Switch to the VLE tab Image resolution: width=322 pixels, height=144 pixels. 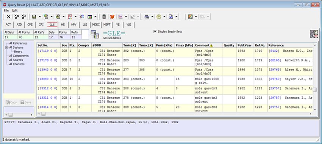click(128, 25)
